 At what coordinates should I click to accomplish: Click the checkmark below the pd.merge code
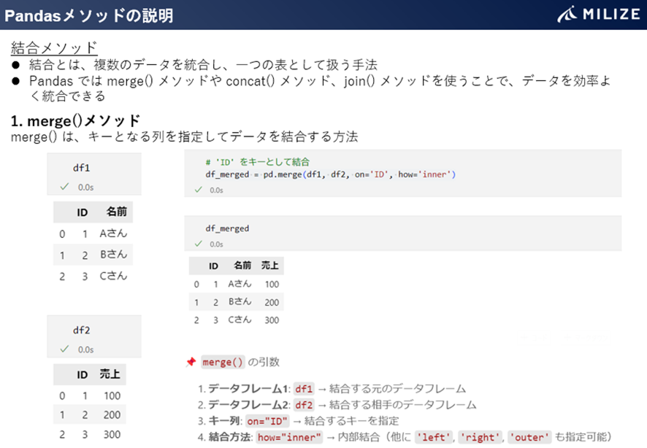click(x=199, y=190)
